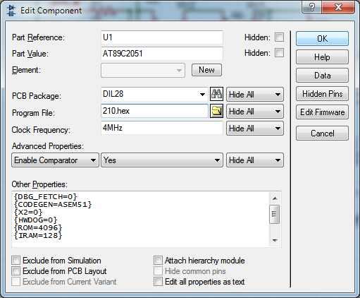Viewport: 360px width, 298px height.
Task: Open Hide All dropdown for Clock Frequency
Action: 255,129
